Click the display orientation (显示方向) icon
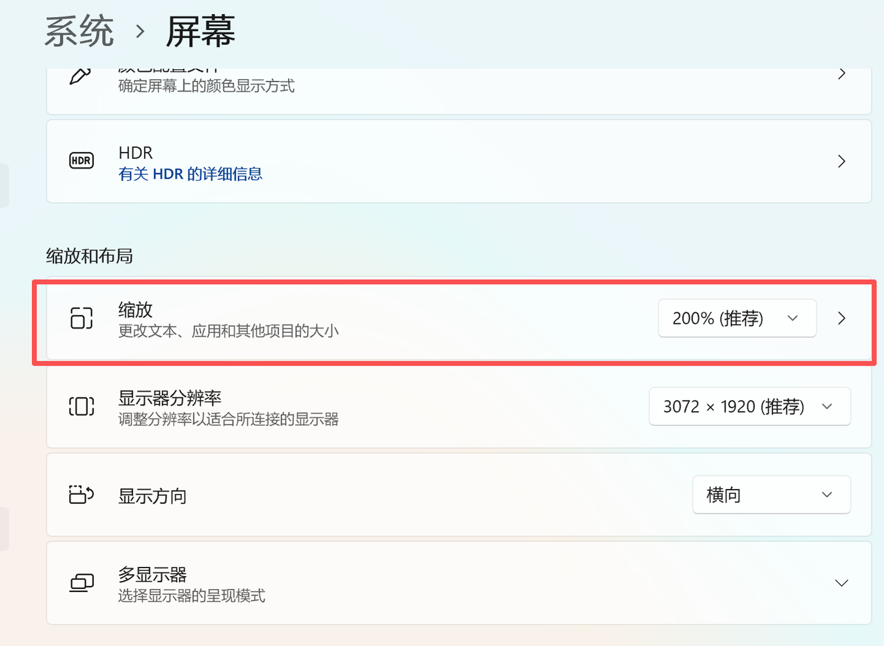 point(82,494)
